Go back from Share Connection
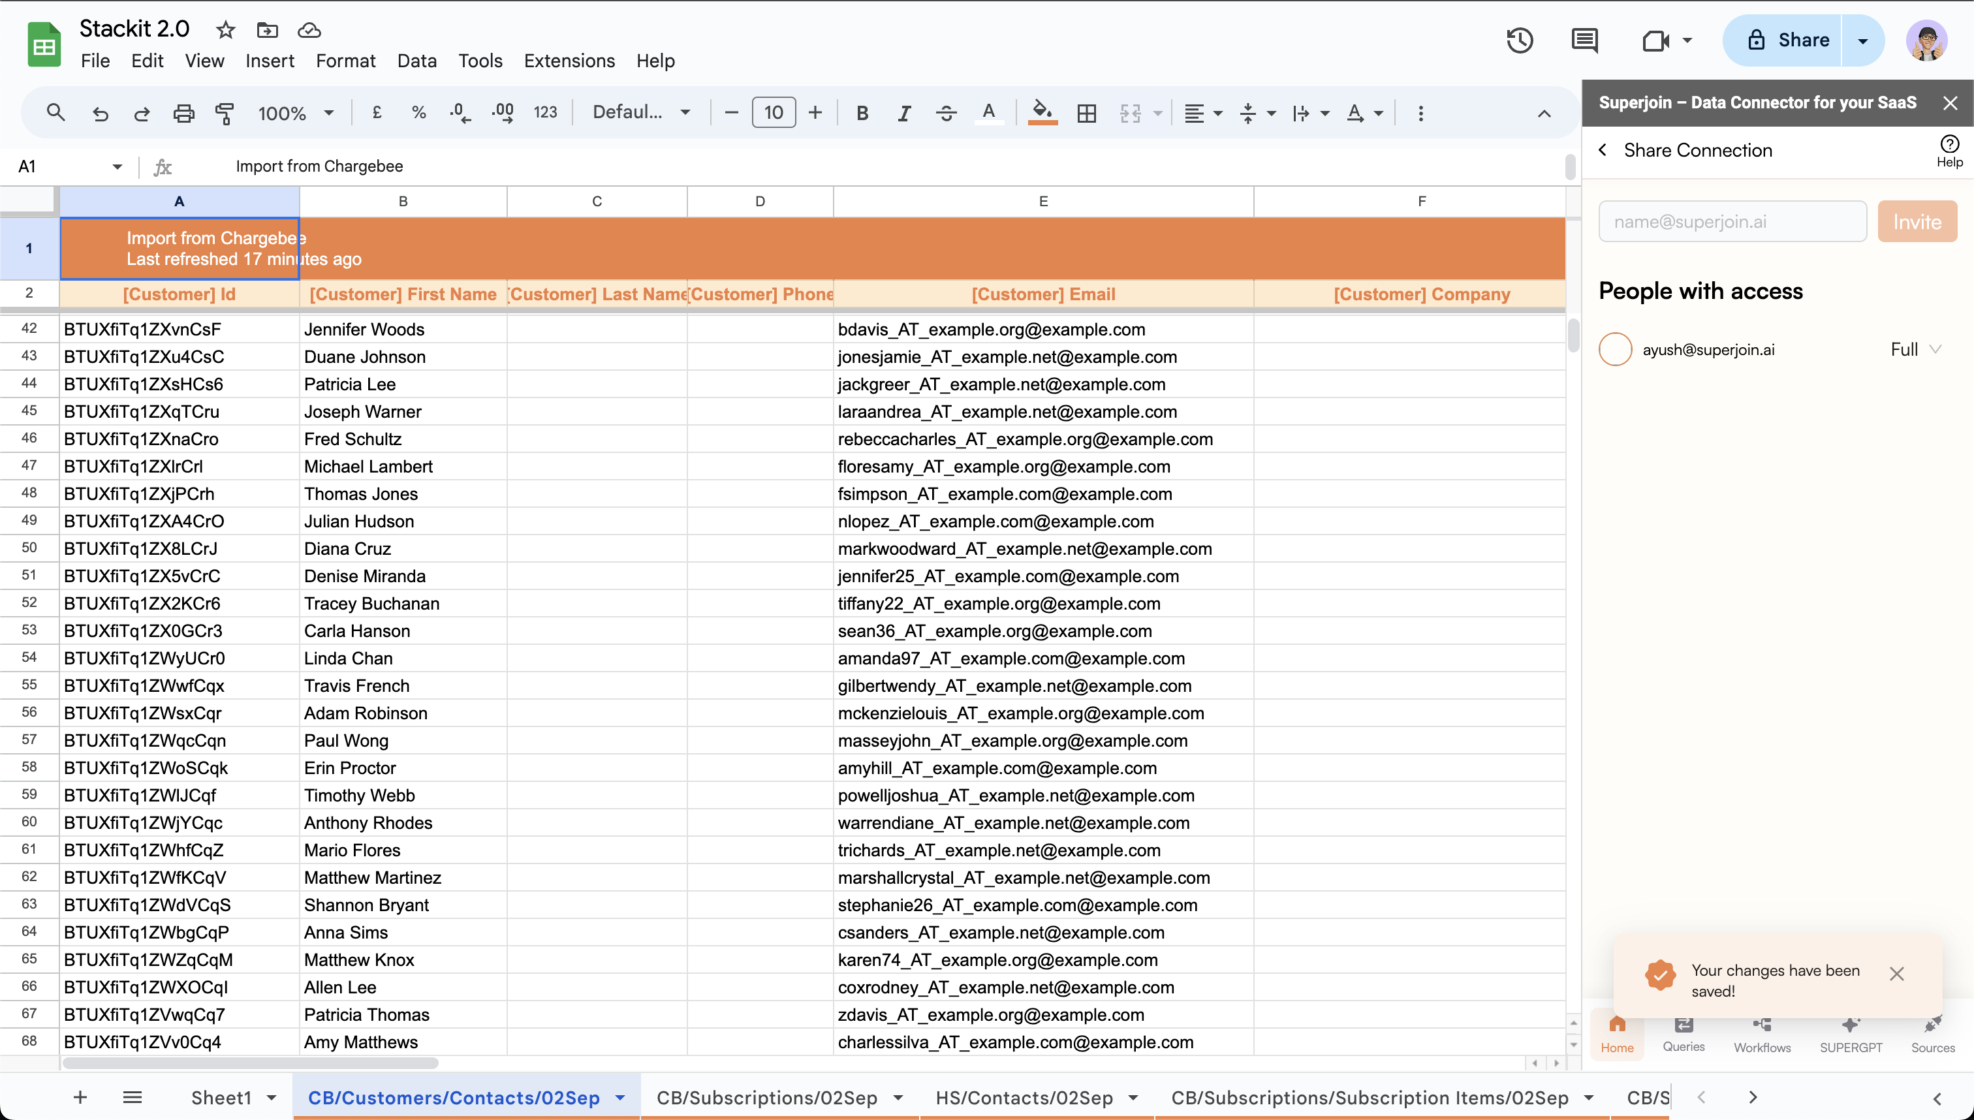 (x=1603, y=150)
